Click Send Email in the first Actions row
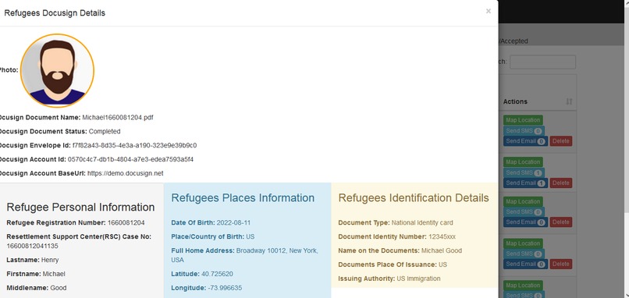Screen dimensions: 629x298 (x=525, y=140)
